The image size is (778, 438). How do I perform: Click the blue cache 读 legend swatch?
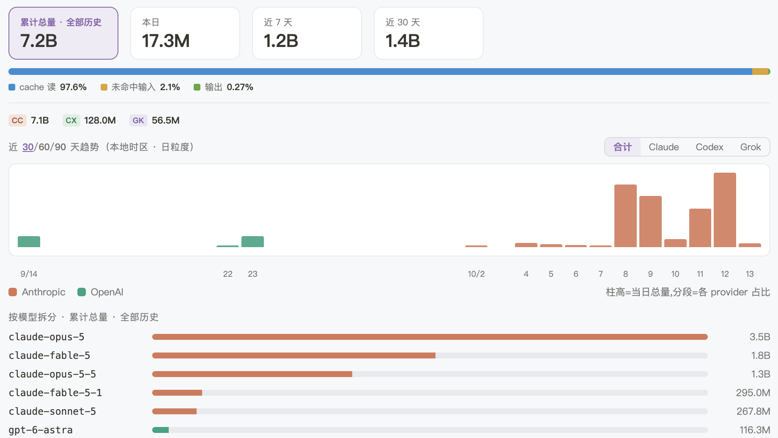[x=12, y=87]
